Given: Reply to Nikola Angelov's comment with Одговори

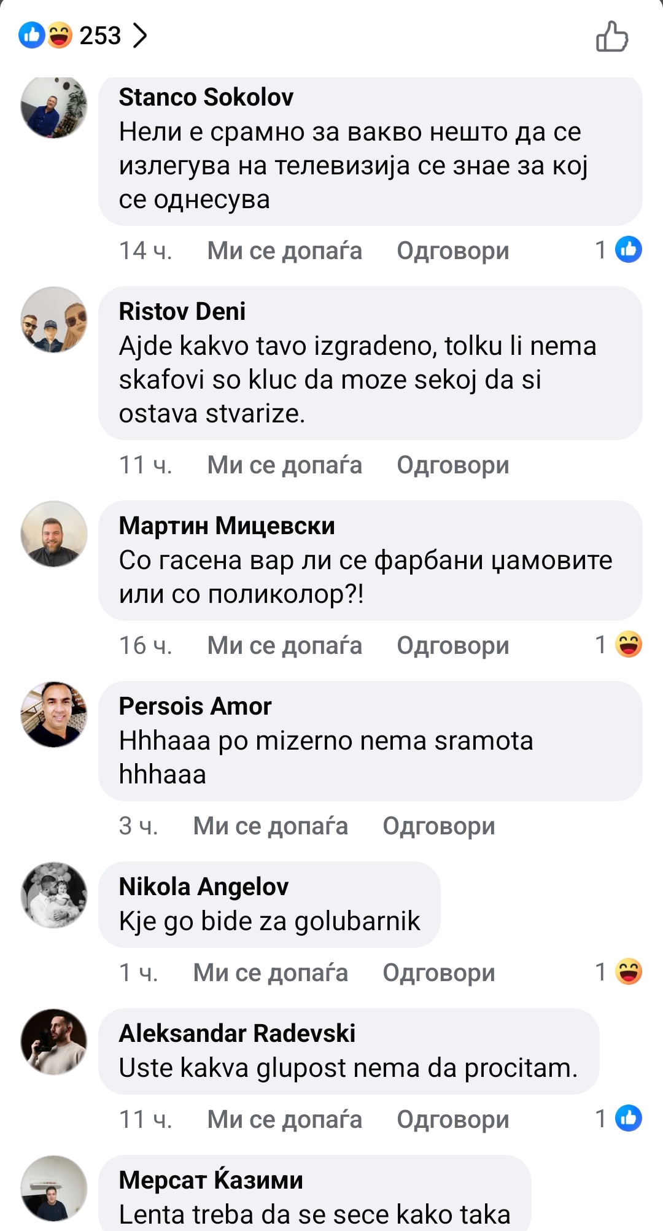Looking at the screenshot, I should tap(439, 973).
